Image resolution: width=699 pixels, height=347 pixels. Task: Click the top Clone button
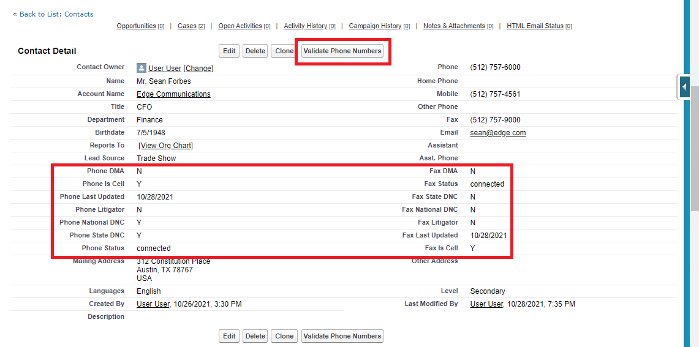tap(283, 51)
